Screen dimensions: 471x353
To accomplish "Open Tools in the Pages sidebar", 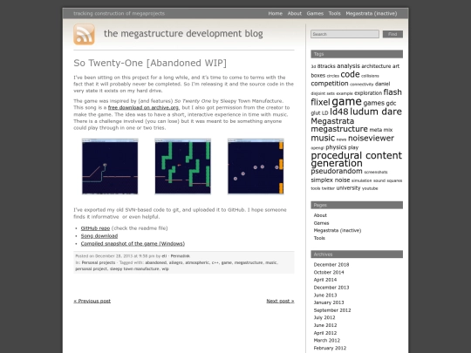I will (319, 238).
